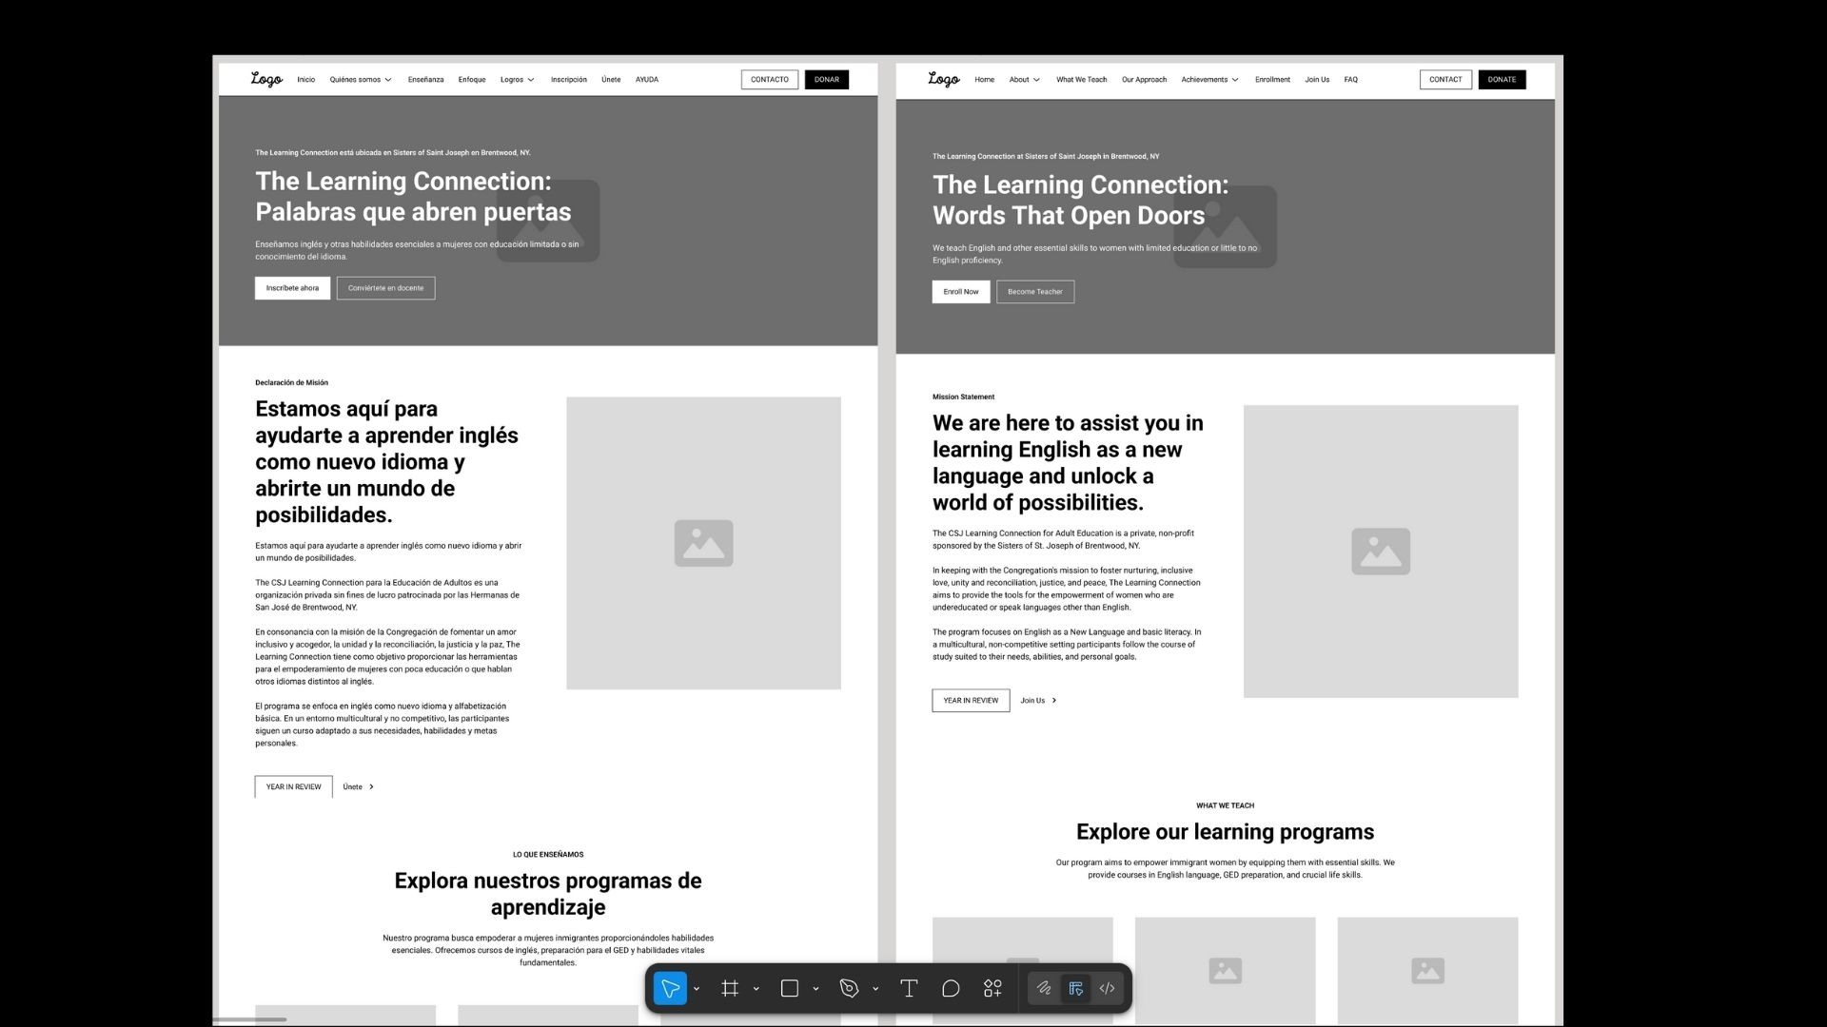Image resolution: width=1827 pixels, height=1027 pixels.
Task: Click the 'Join Us' arrow link
Action: [1038, 701]
